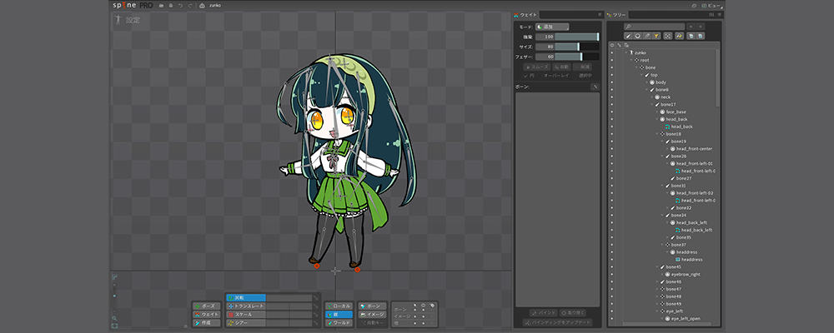The image size is (834, 333).
Task: Click the expand-all icon in tree toolbar
Action: pyautogui.click(x=667, y=36)
